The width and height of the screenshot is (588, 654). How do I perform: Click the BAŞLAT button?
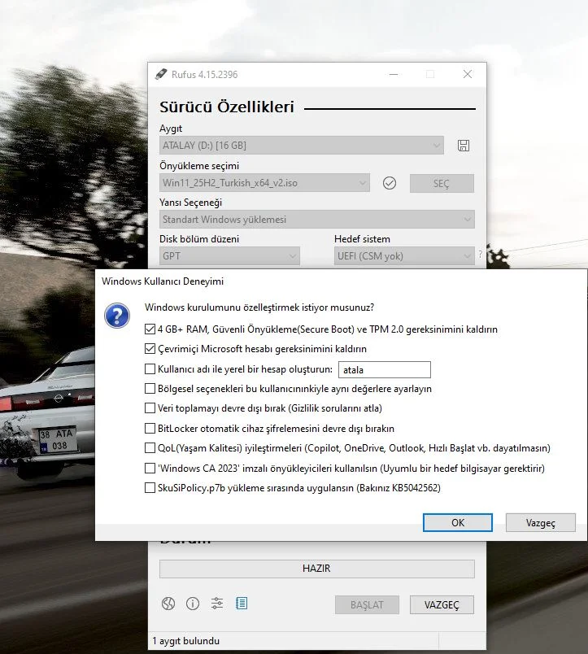pyautogui.click(x=367, y=604)
